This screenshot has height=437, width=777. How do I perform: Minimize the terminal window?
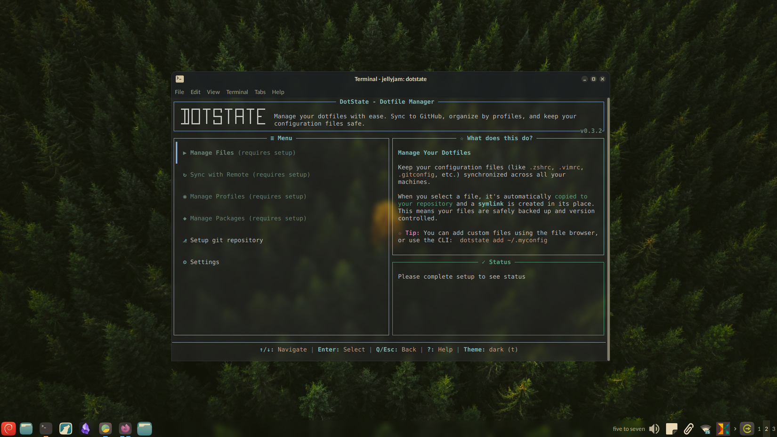tap(584, 79)
